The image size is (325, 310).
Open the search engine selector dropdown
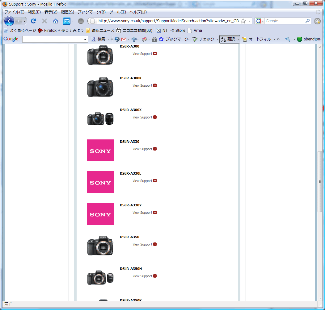click(262, 21)
